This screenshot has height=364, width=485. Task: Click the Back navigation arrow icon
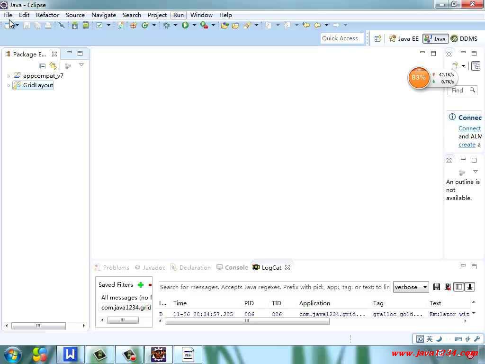tap(317, 25)
